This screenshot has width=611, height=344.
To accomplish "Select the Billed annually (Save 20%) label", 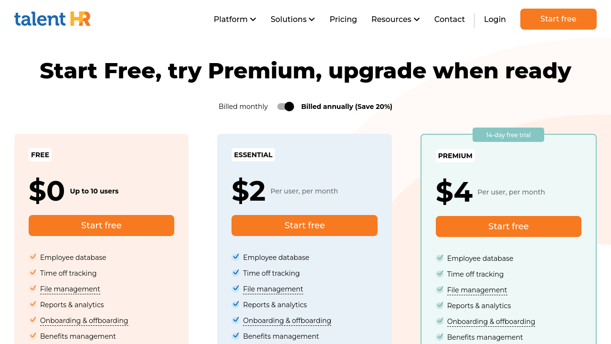I will click(347, 107).
